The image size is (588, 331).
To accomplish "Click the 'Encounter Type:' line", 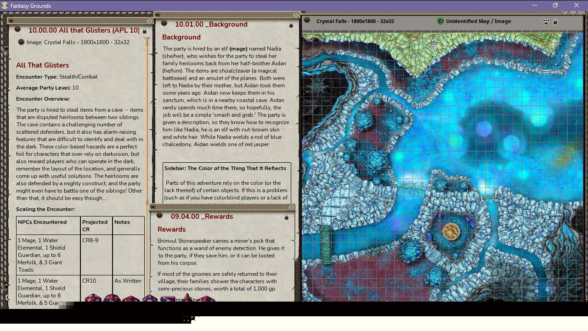I will pyautogui.click(x=57, y=77).
